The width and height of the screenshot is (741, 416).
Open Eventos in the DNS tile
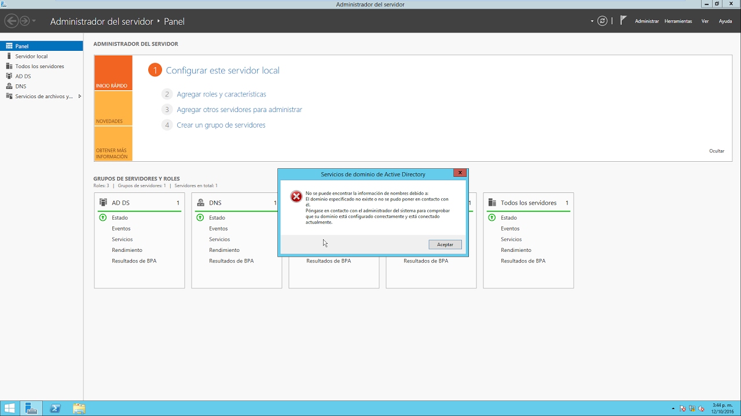[x=218, y=229]
